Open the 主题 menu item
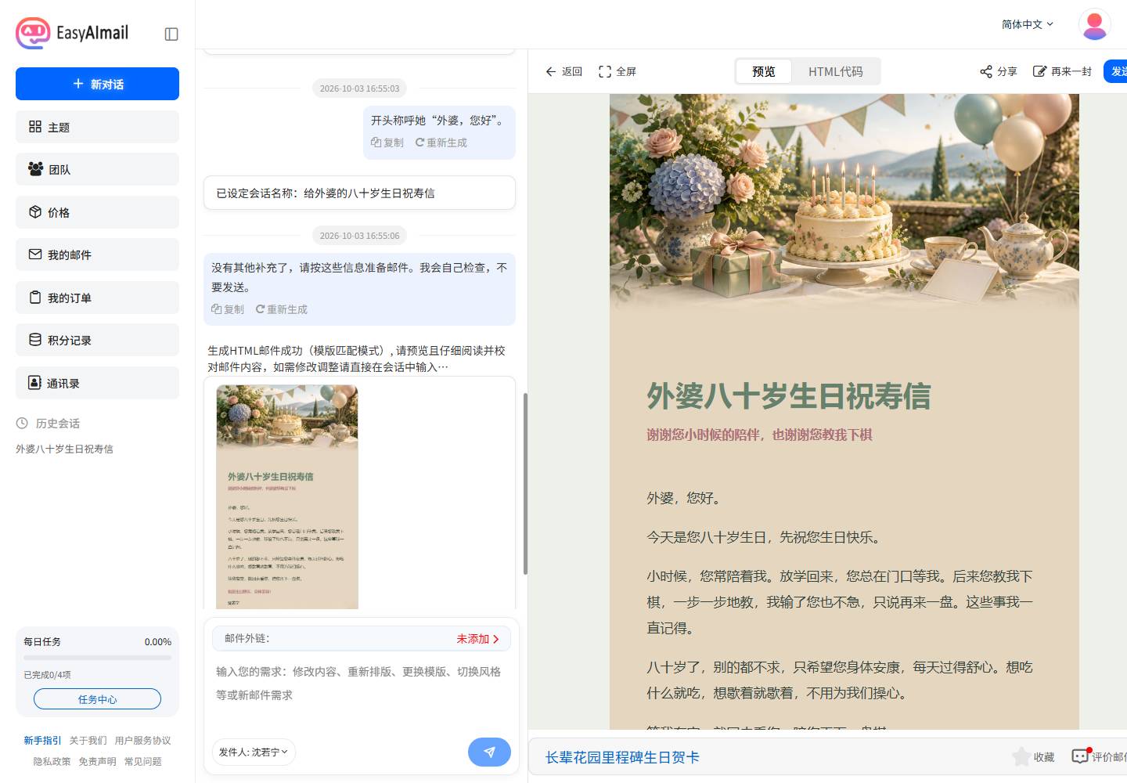Screen dimensions: 1127x783 [x=97, y=127]
